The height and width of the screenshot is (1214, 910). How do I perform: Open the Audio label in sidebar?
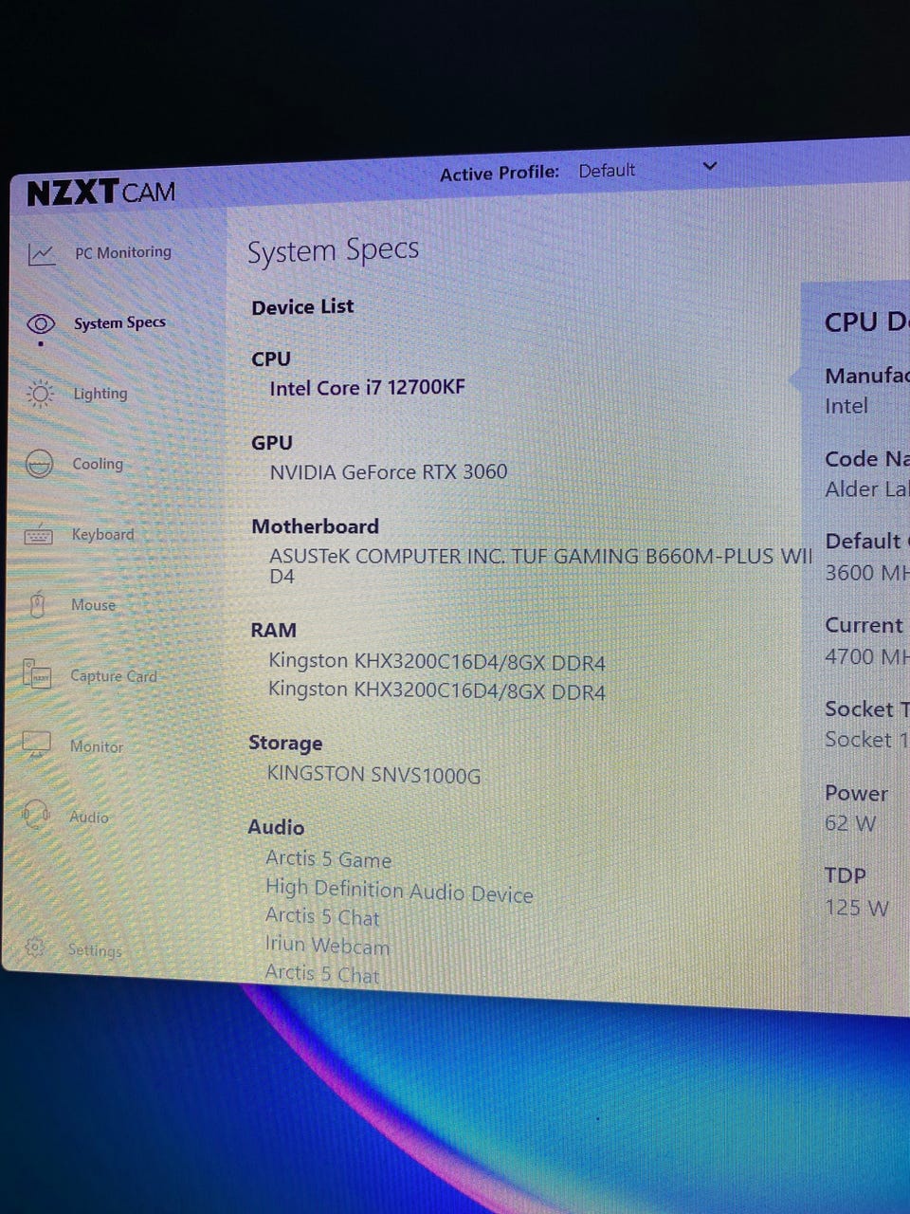89,817
